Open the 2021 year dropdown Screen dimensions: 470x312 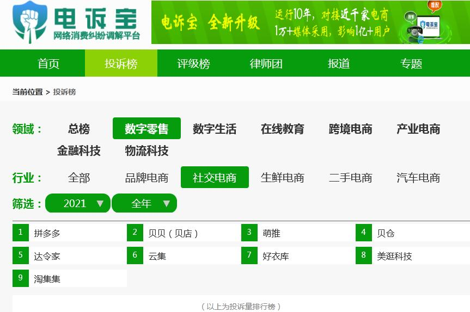78,203
